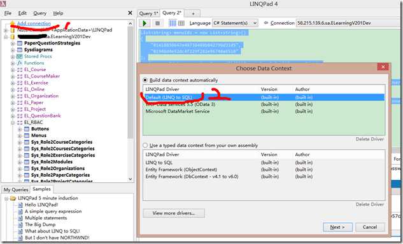
Task: Click the upper Delete Driver link
Action: 370,139
